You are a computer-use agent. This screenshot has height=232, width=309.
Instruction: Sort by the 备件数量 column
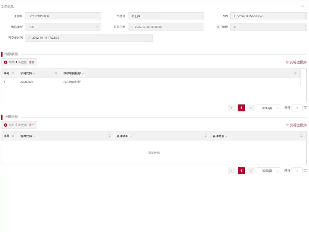point(301,136)
